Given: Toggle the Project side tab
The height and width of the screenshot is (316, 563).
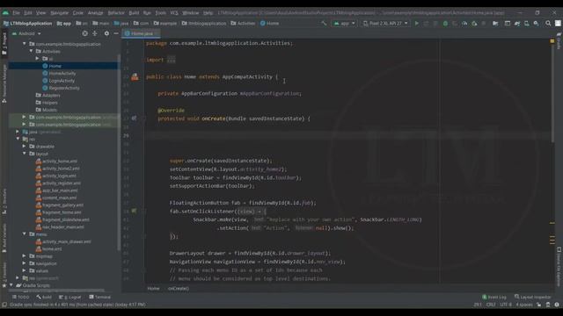Looking at the screenshot, I should (x=4, y=43).
